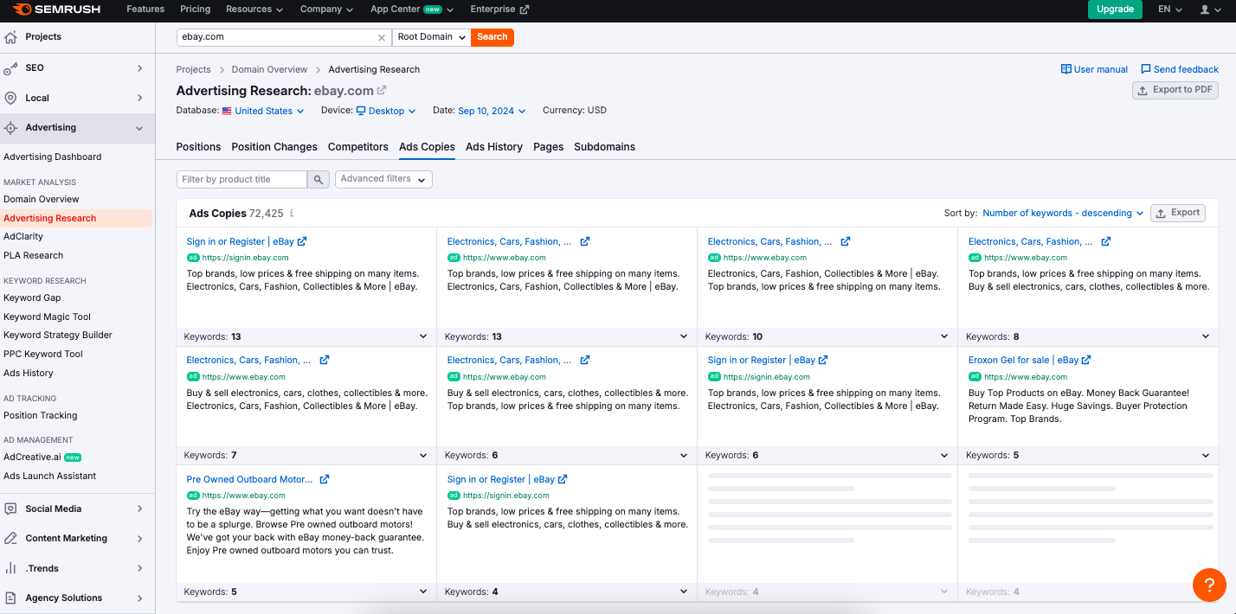Viewport: 1236px width, 614px height.
Task: Click the Ads Copies info icon
Action: click(x=292, y=213)
